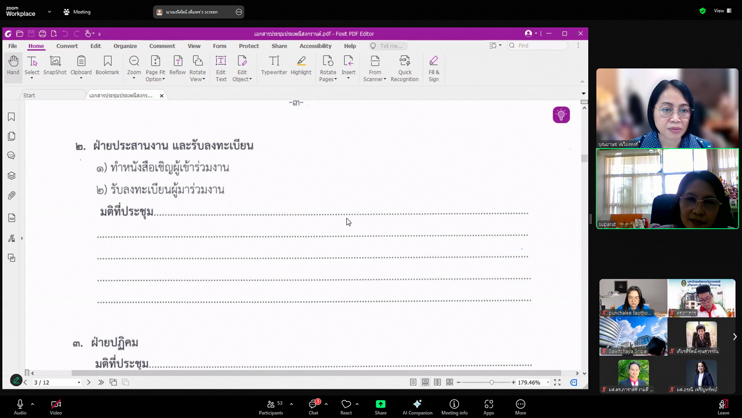Click the zoom level slider handle
Screen dimensions: 742x418
[x=491, y=382]
